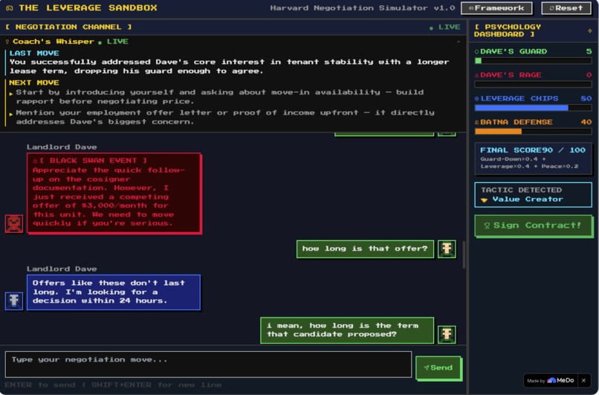Click the BATNA Defense value 40
Viewport: 599px width, 395px height.
(586, 122)
